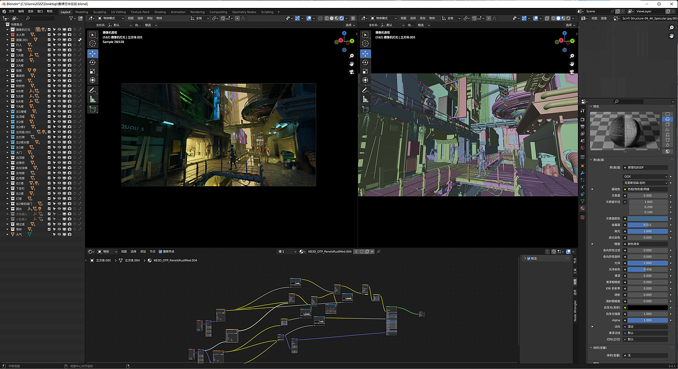Disable the 使用节点 checkbox in the shader editor

160,251
